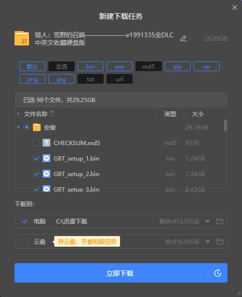Image resolution: width=242 pixels, height=297 pixels.
Task: Toggle the zip file type filter
Action: click(177, 66)
